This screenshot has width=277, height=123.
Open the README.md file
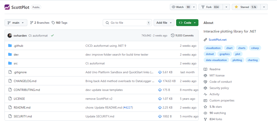pos(22,107)
